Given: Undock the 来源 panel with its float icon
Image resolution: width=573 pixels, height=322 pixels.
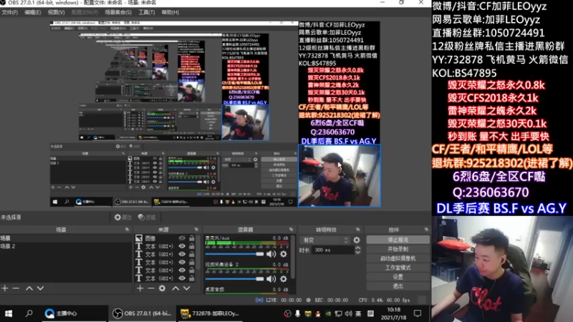Looking at the screenshot, I should pos(196,229).
